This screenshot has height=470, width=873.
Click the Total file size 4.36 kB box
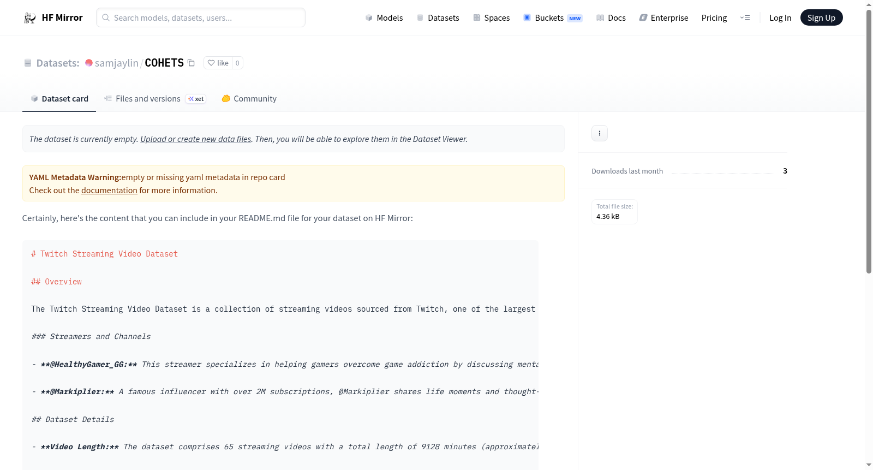click(615, 212)
